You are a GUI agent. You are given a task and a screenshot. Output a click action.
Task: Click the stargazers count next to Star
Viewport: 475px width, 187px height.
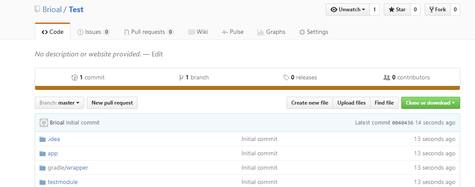(415, 10)
